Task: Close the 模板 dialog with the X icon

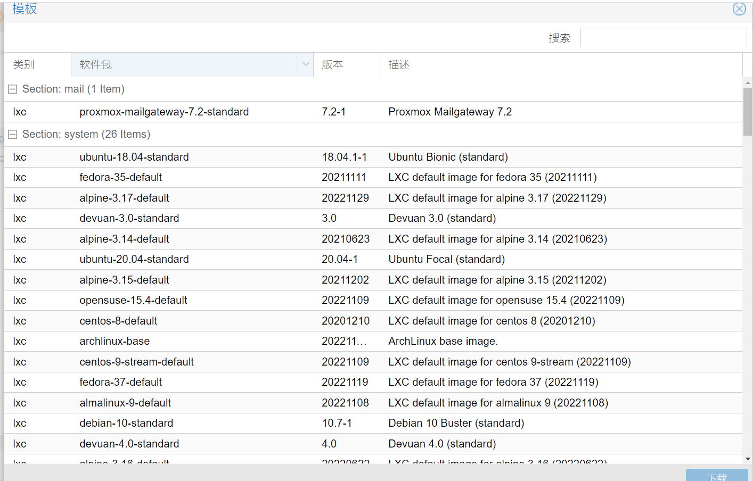Action: click(739, 9)
